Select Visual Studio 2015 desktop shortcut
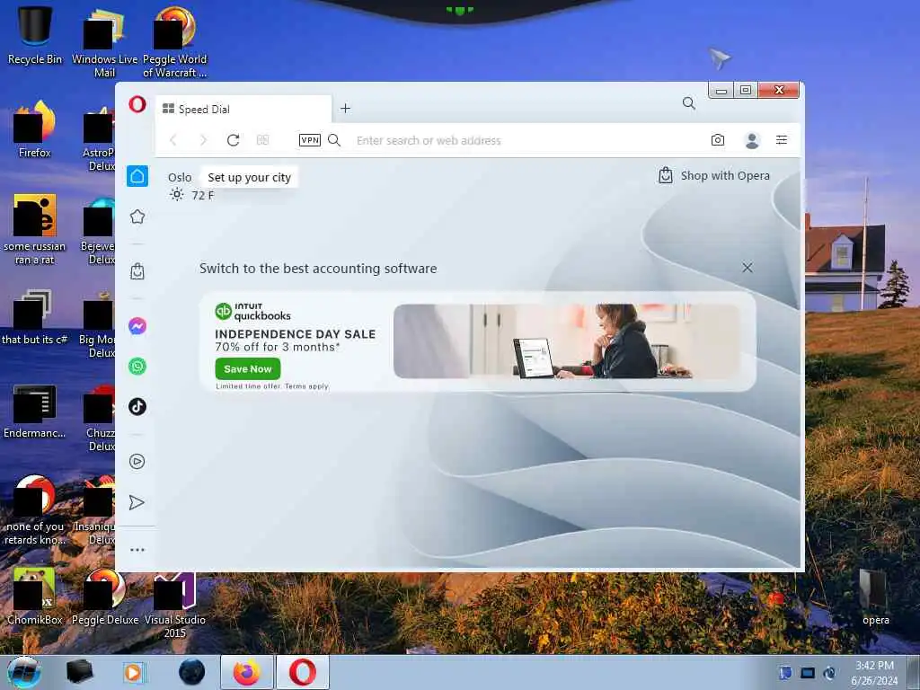 click(175, 606)
